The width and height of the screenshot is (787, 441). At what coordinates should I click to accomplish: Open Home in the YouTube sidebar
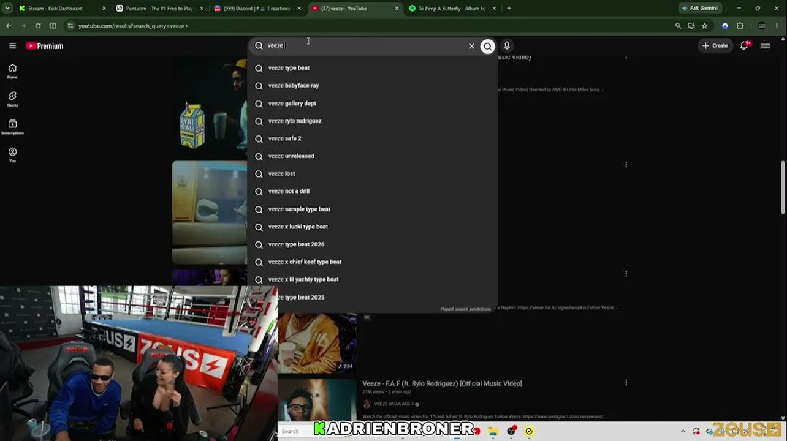[x=12, y=71]
